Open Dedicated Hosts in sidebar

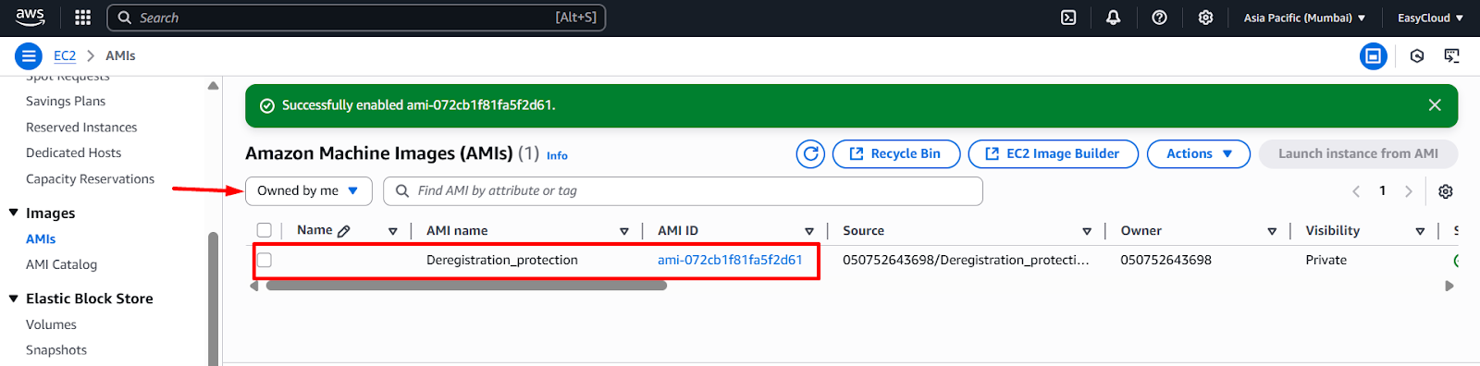coord(73,153)
